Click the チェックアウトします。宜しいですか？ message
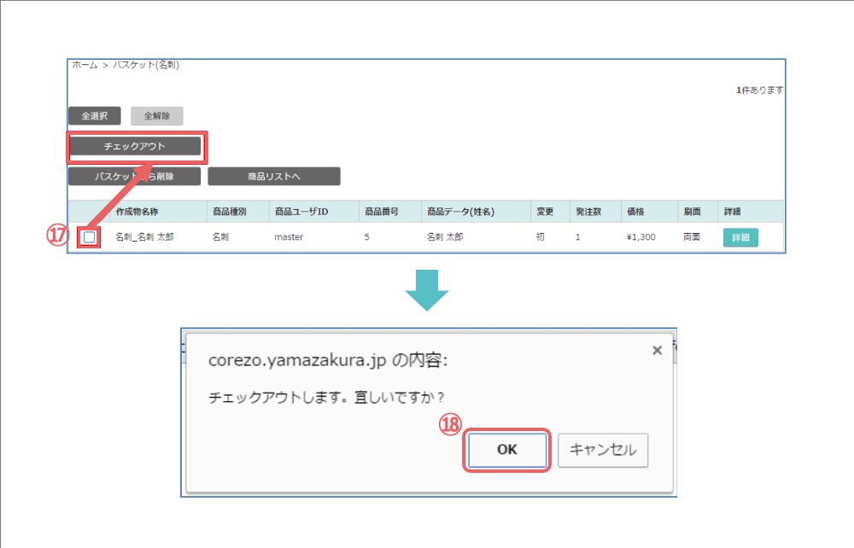 (x=327, y=397)
